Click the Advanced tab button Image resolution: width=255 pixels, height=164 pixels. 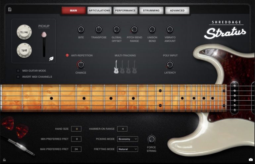(x=177, y=11)
